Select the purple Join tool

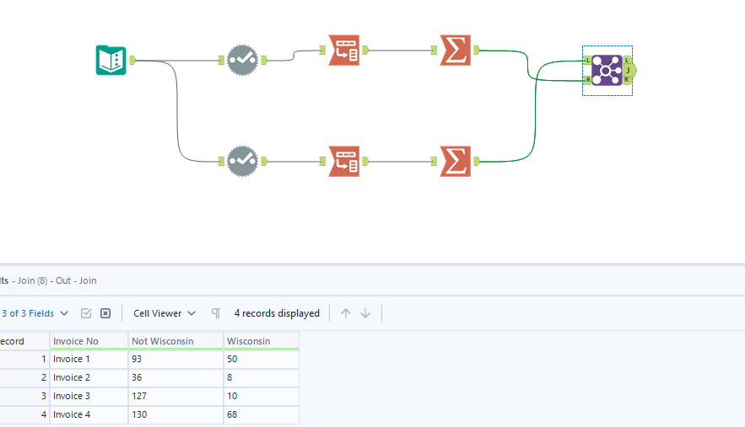tap(607, 70)
